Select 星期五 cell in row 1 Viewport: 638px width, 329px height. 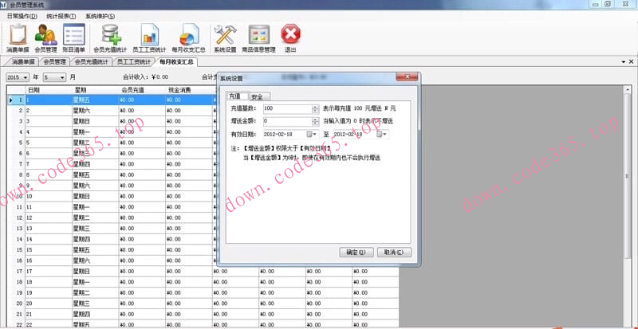coord(95,100)
